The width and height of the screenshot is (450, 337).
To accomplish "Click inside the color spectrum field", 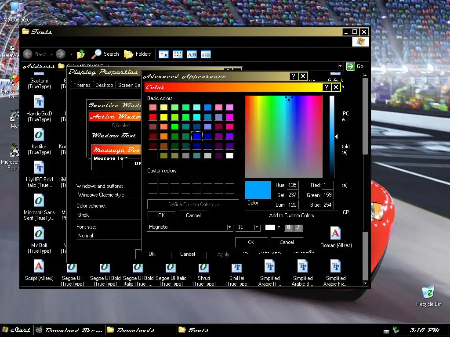I will click(x=284, y=137).
